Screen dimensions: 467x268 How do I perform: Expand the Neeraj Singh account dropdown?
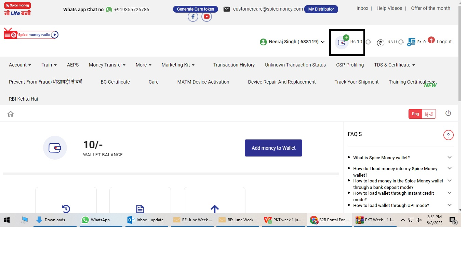coord(323,42)
